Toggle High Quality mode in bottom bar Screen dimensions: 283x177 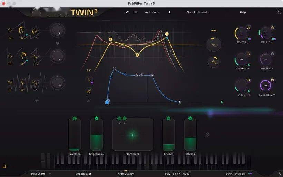[126, 174]
